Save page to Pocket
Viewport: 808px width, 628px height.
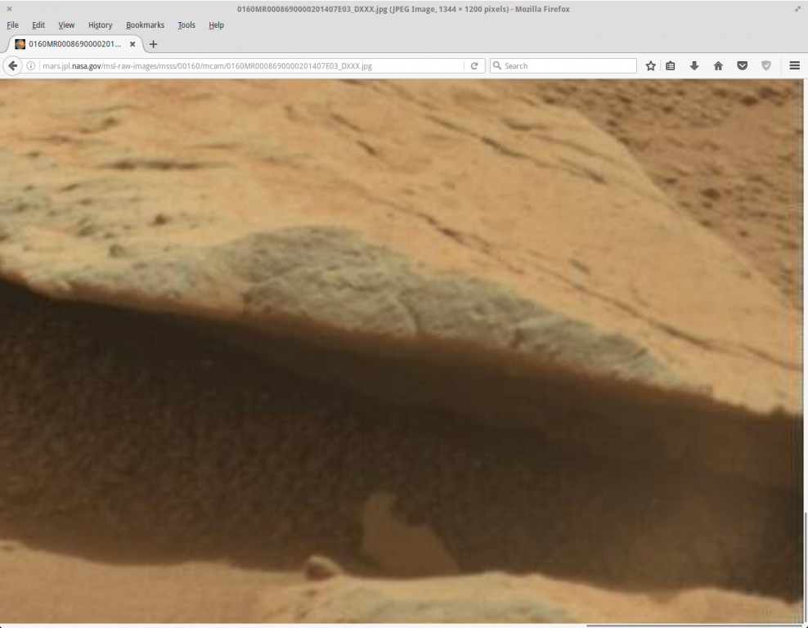[x=742, y=65]
